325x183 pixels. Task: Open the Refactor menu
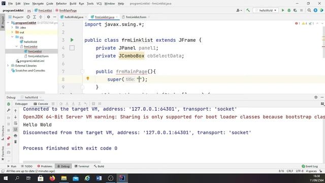(x=61, y=4)
